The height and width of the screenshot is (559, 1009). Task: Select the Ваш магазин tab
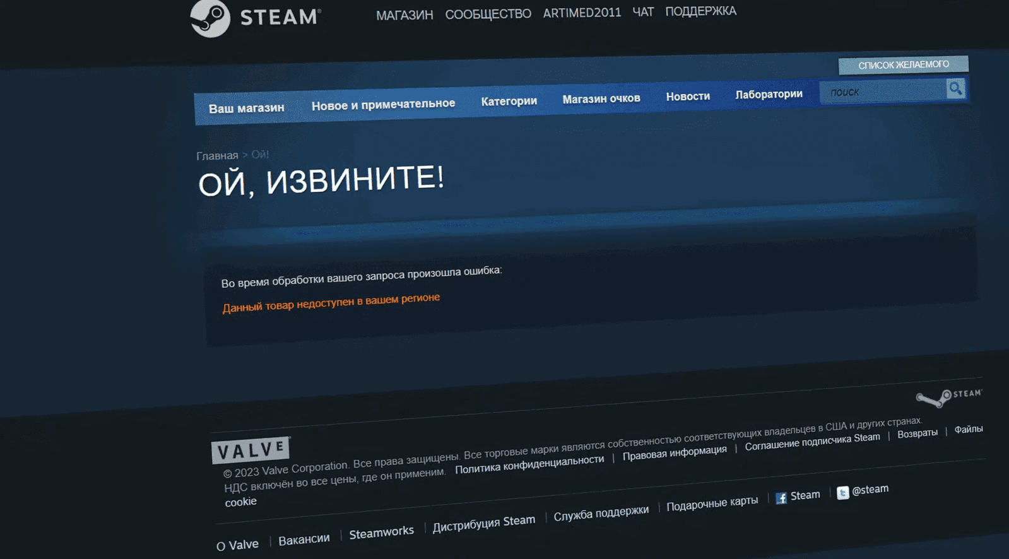[246, 109]
